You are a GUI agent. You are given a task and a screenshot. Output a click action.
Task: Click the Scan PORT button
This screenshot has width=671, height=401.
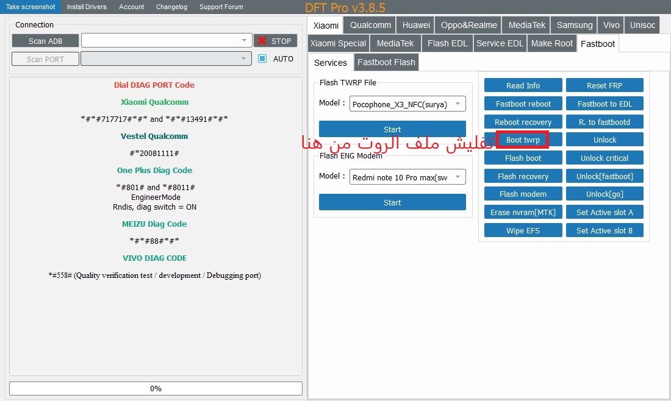tap(45, 59)
